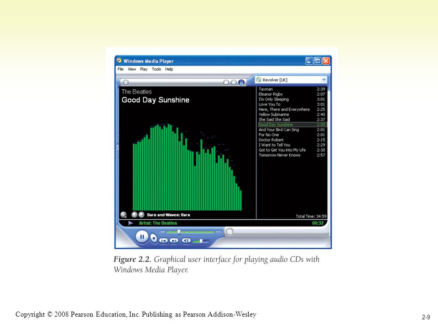Click the Total Time: 34:59 label
This screenshot has height=328, width=438.
pos(311,216)
